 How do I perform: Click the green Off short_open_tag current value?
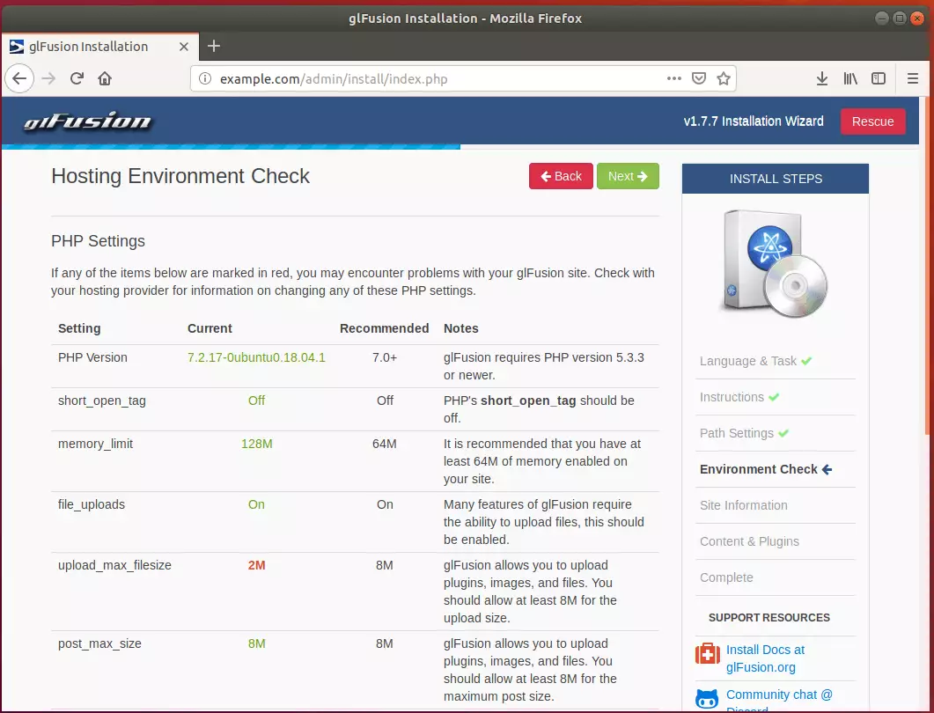click(257, 401)
